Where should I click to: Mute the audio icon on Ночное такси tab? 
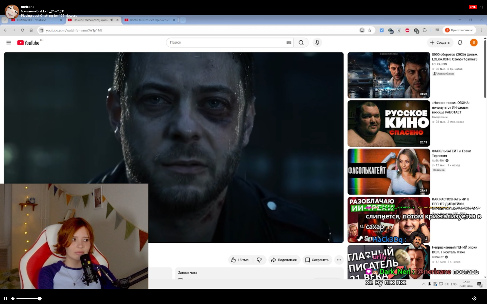[112, 20]
